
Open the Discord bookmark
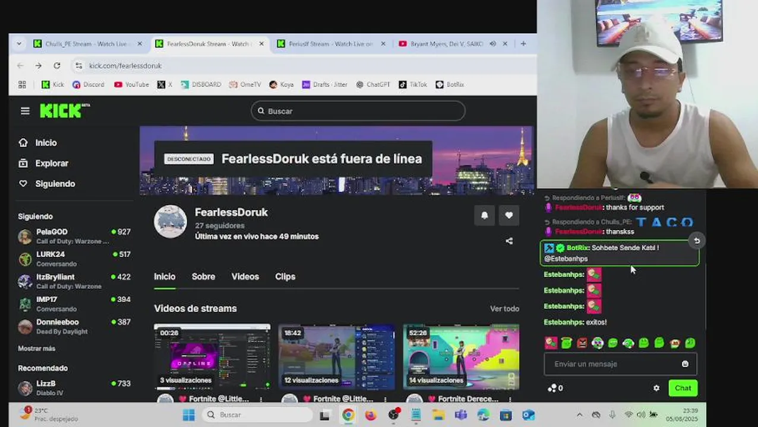(88, 84)
